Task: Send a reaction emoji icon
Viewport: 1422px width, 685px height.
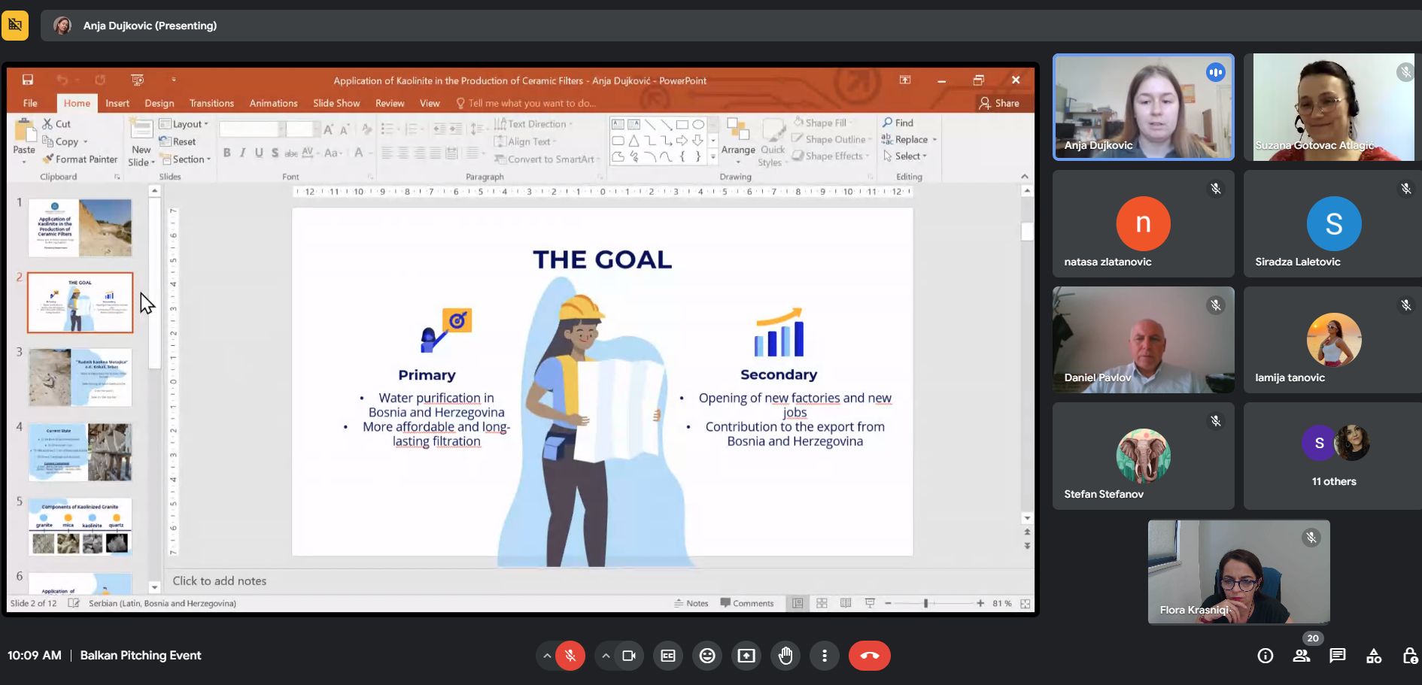Action: [x=707, y=656]
